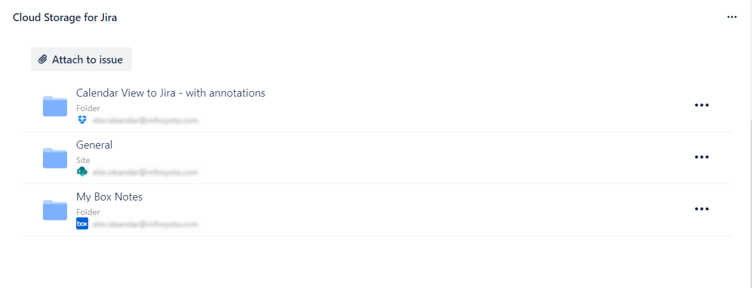Open the Cloud Storage for Jira panel menu
Image resolution: width=752 pixels, height=288 pixels.
[732, 17]
